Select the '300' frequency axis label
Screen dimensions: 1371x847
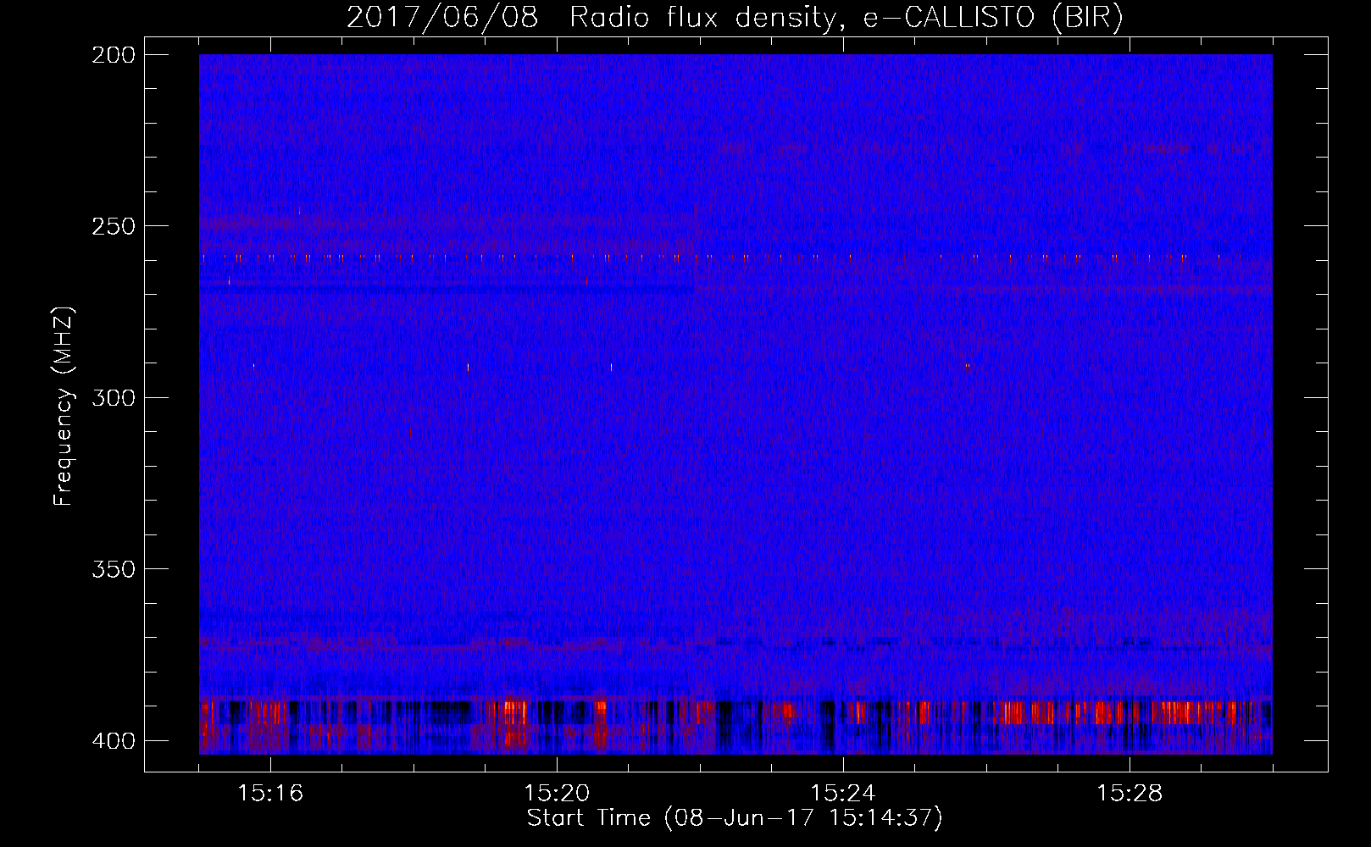pyautogui.click(x=113, y=397)
